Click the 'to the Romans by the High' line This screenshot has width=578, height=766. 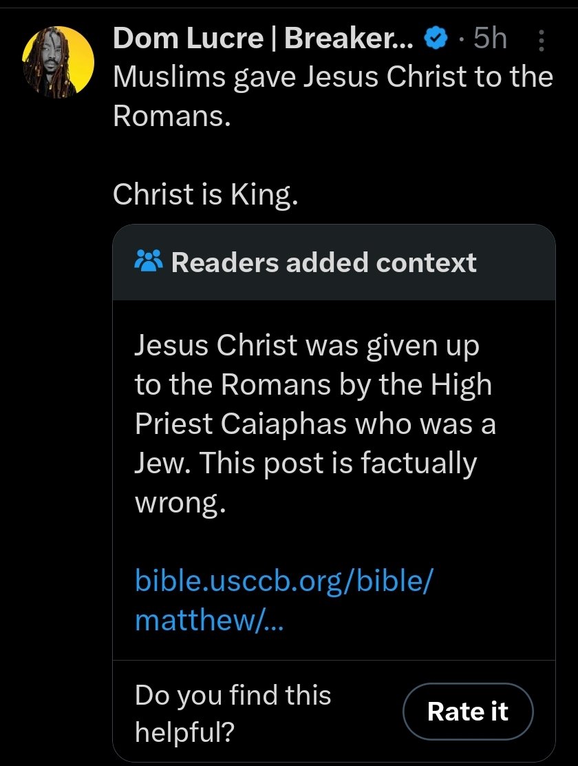click(x=313, y=384)
